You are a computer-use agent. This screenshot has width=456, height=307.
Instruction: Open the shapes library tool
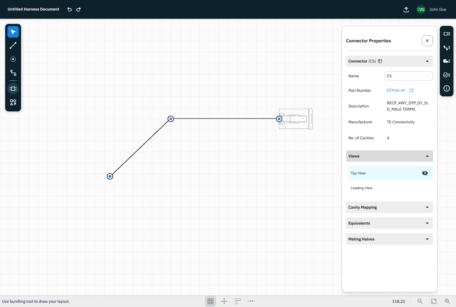(13, 102)
